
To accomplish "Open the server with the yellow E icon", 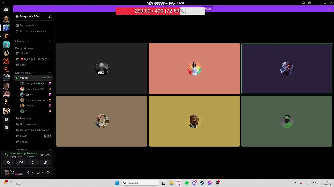I will [x=6, y=36].
